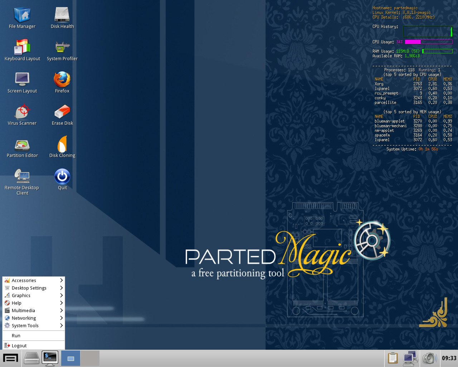
Task: Open a terminal from the taskbar
Action: [x=50, y=358]
